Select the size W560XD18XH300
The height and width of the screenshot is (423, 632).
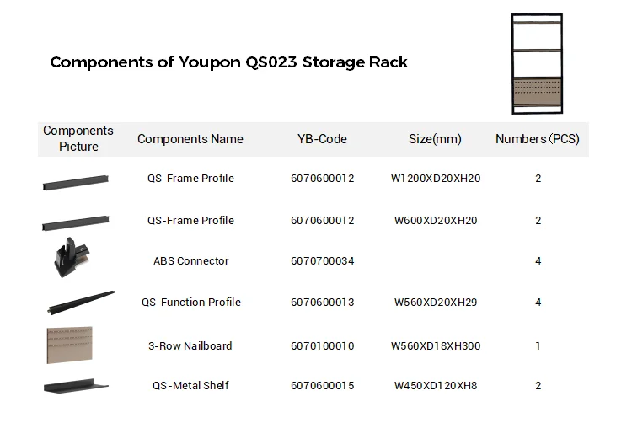point(436,345)
